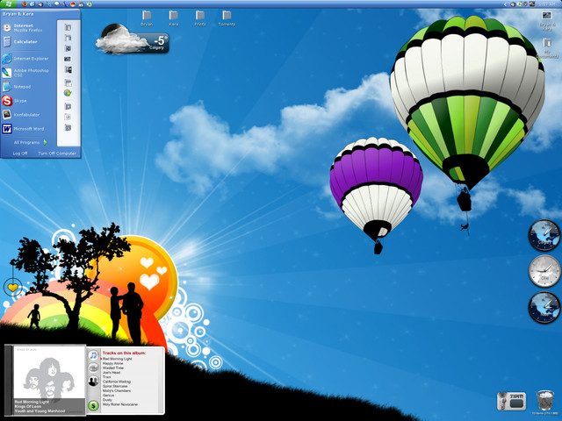Select track 'Wasted Time'
The width and height of the screenshot is (562, 421).
click(x=113, y=368)
